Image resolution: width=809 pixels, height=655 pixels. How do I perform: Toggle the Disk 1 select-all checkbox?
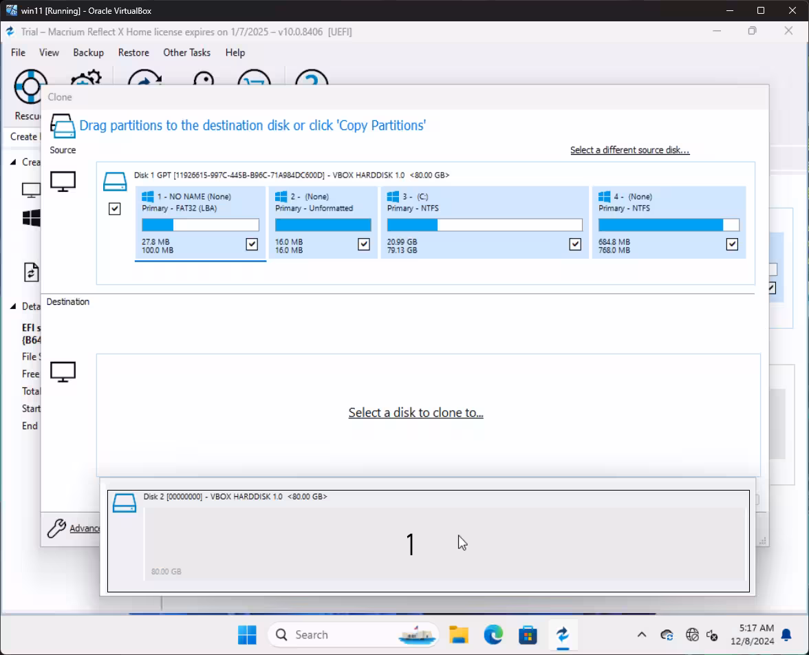(114, 209)
